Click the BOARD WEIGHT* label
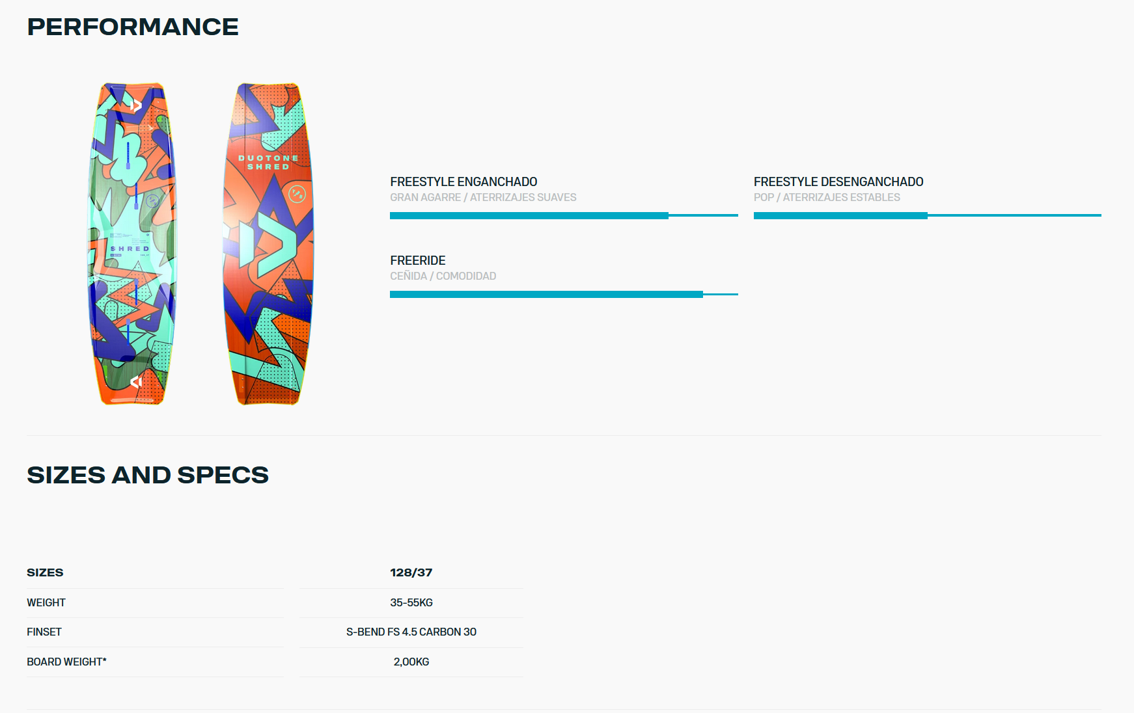The image size is (1134, 713). pos(66,662)
